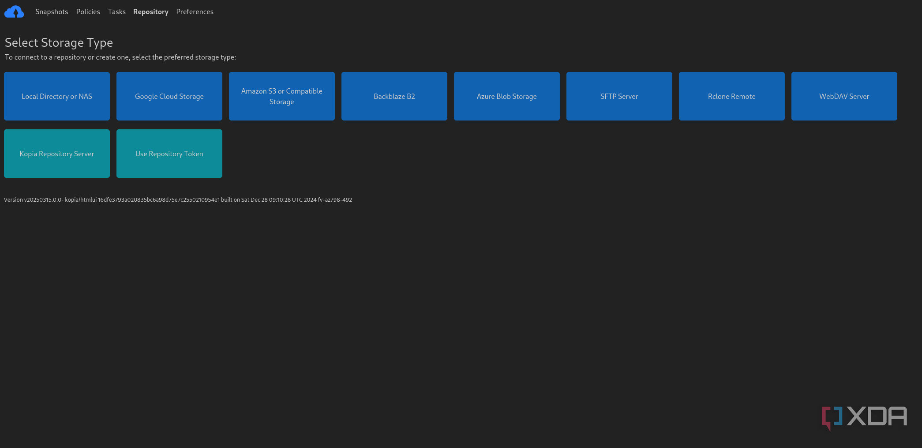
Task: Select the Repository menu item
Action: 150,11
